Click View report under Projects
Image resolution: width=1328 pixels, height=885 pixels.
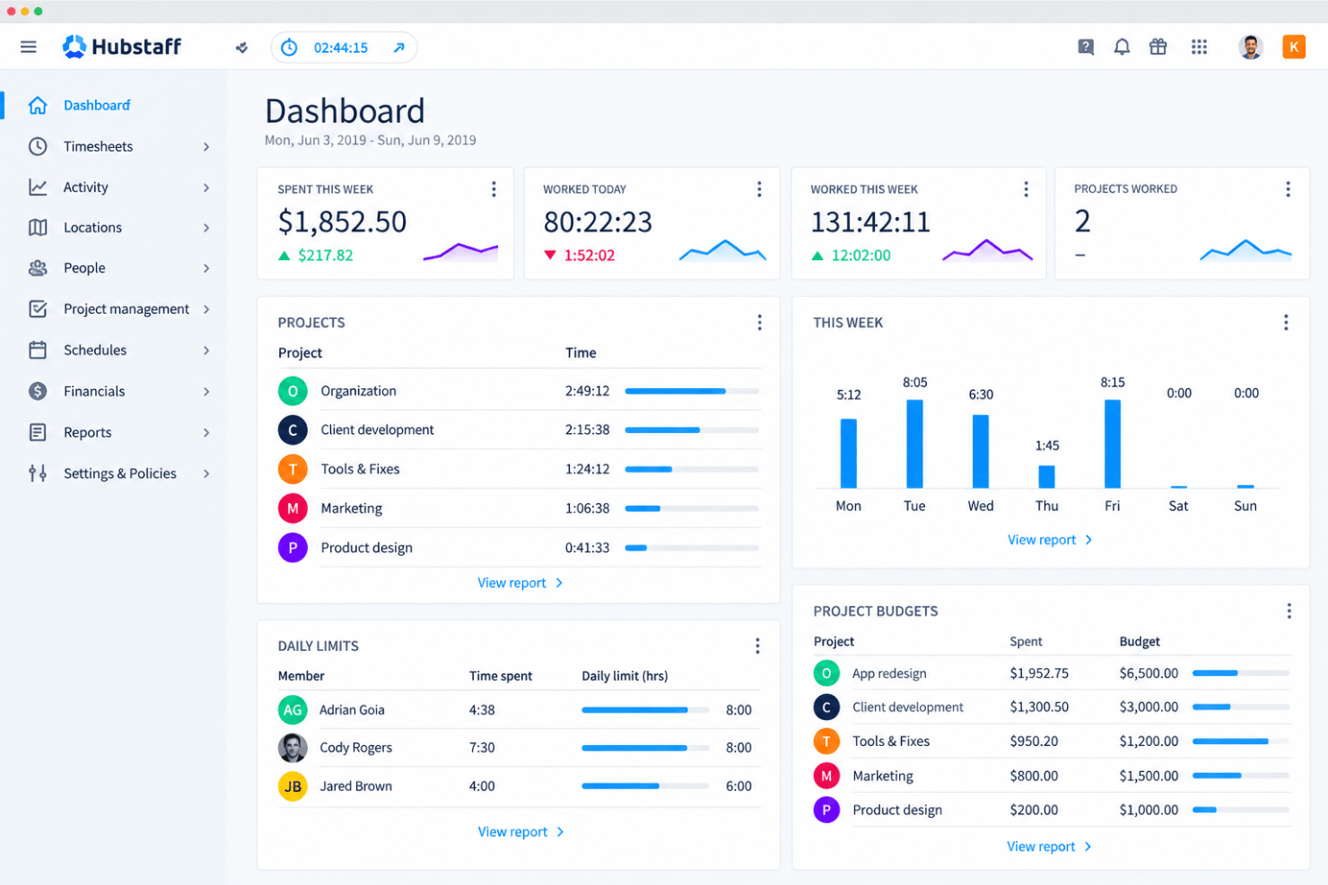pos(520,583)
